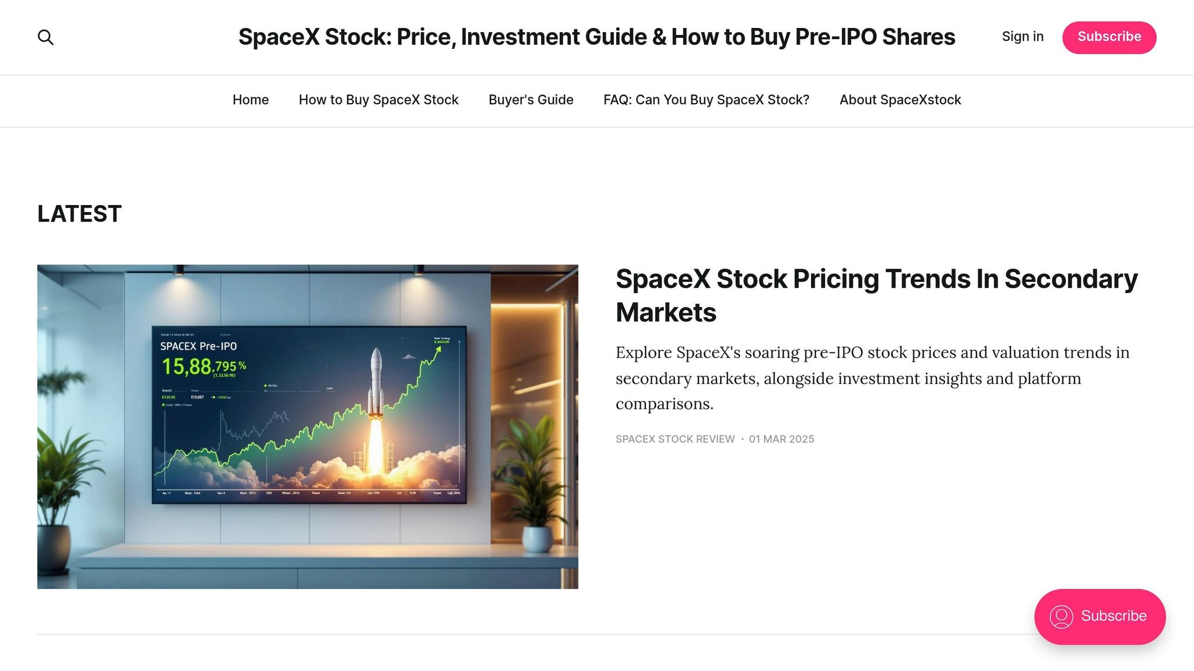The image size is (1194, 671).
Task: Click the SPACEX STOCK REVIEW tag
Action: coord(675,439)
